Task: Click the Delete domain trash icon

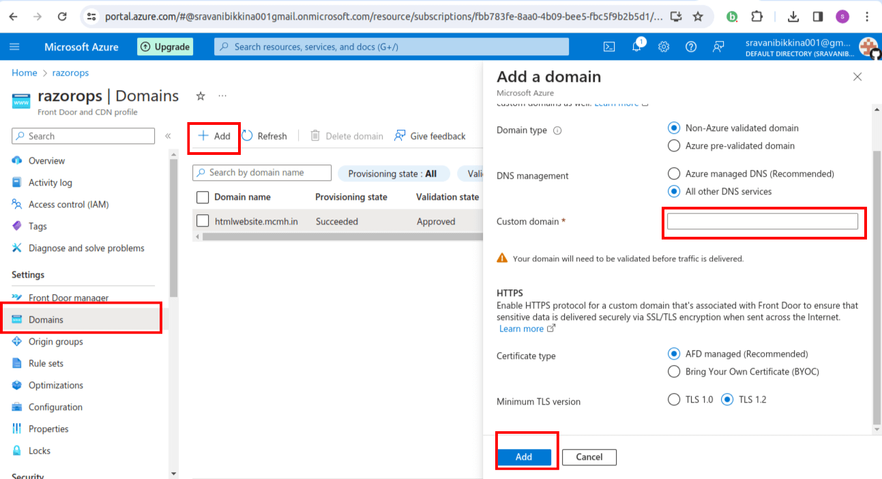Action: pyautogui.click(x=314, y=136)
